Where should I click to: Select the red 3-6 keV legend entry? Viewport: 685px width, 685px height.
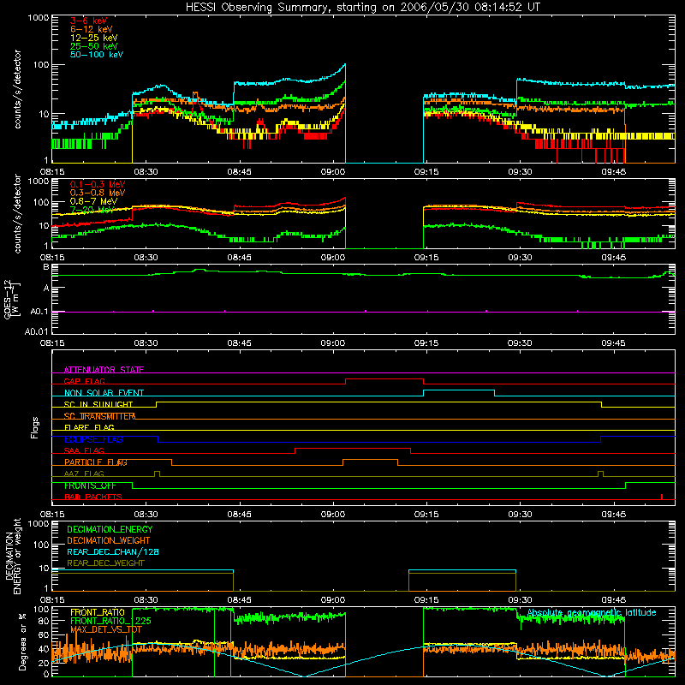point(89,21)
